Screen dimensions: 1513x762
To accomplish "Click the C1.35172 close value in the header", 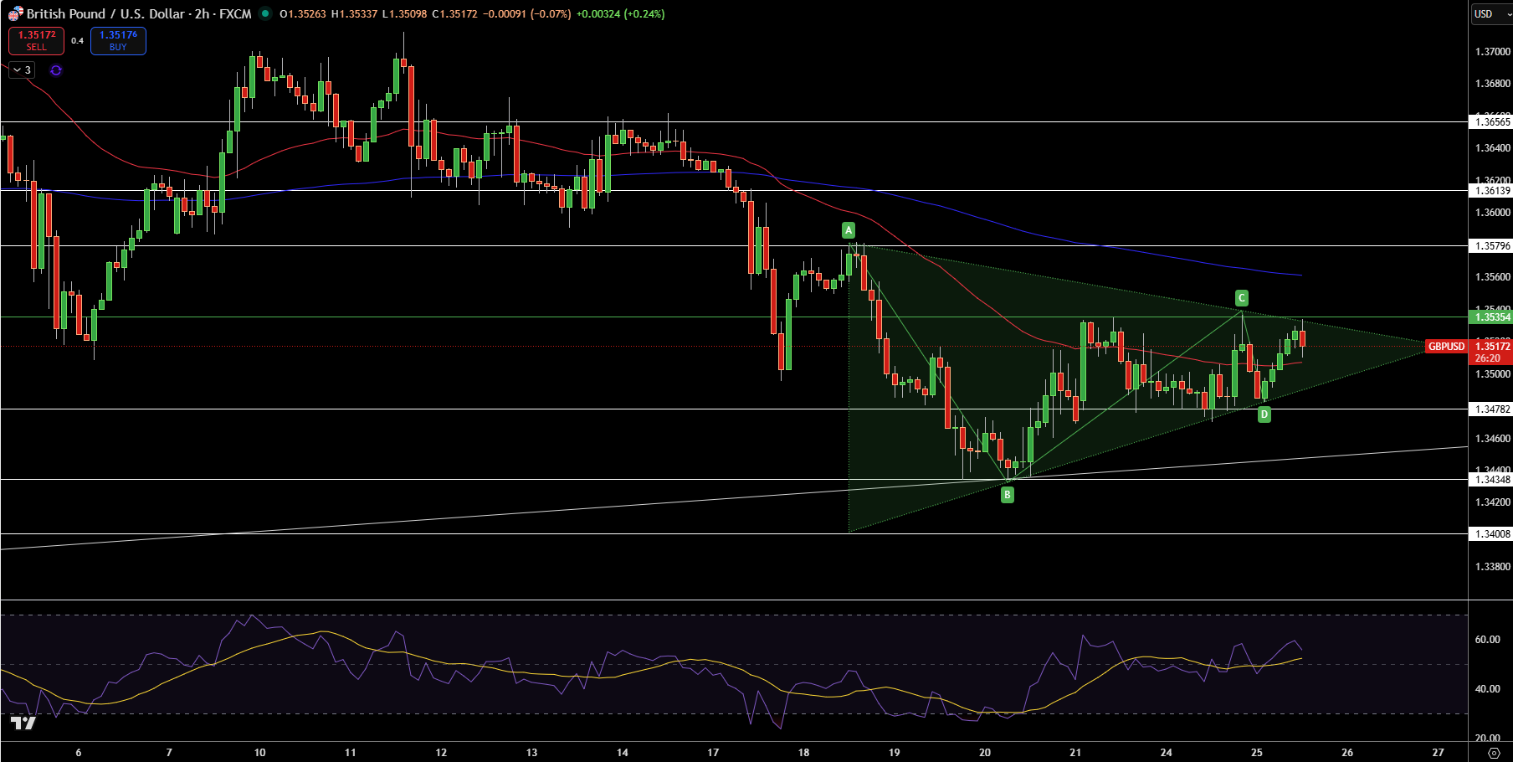I will pos(454,13).
